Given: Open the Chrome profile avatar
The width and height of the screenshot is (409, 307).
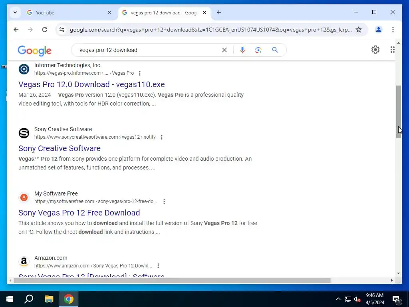Looking at the screenshot, I should pyautogui.click(x=379, y=30).
